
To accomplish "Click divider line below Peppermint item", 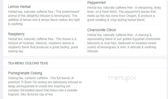I will 124,24.
